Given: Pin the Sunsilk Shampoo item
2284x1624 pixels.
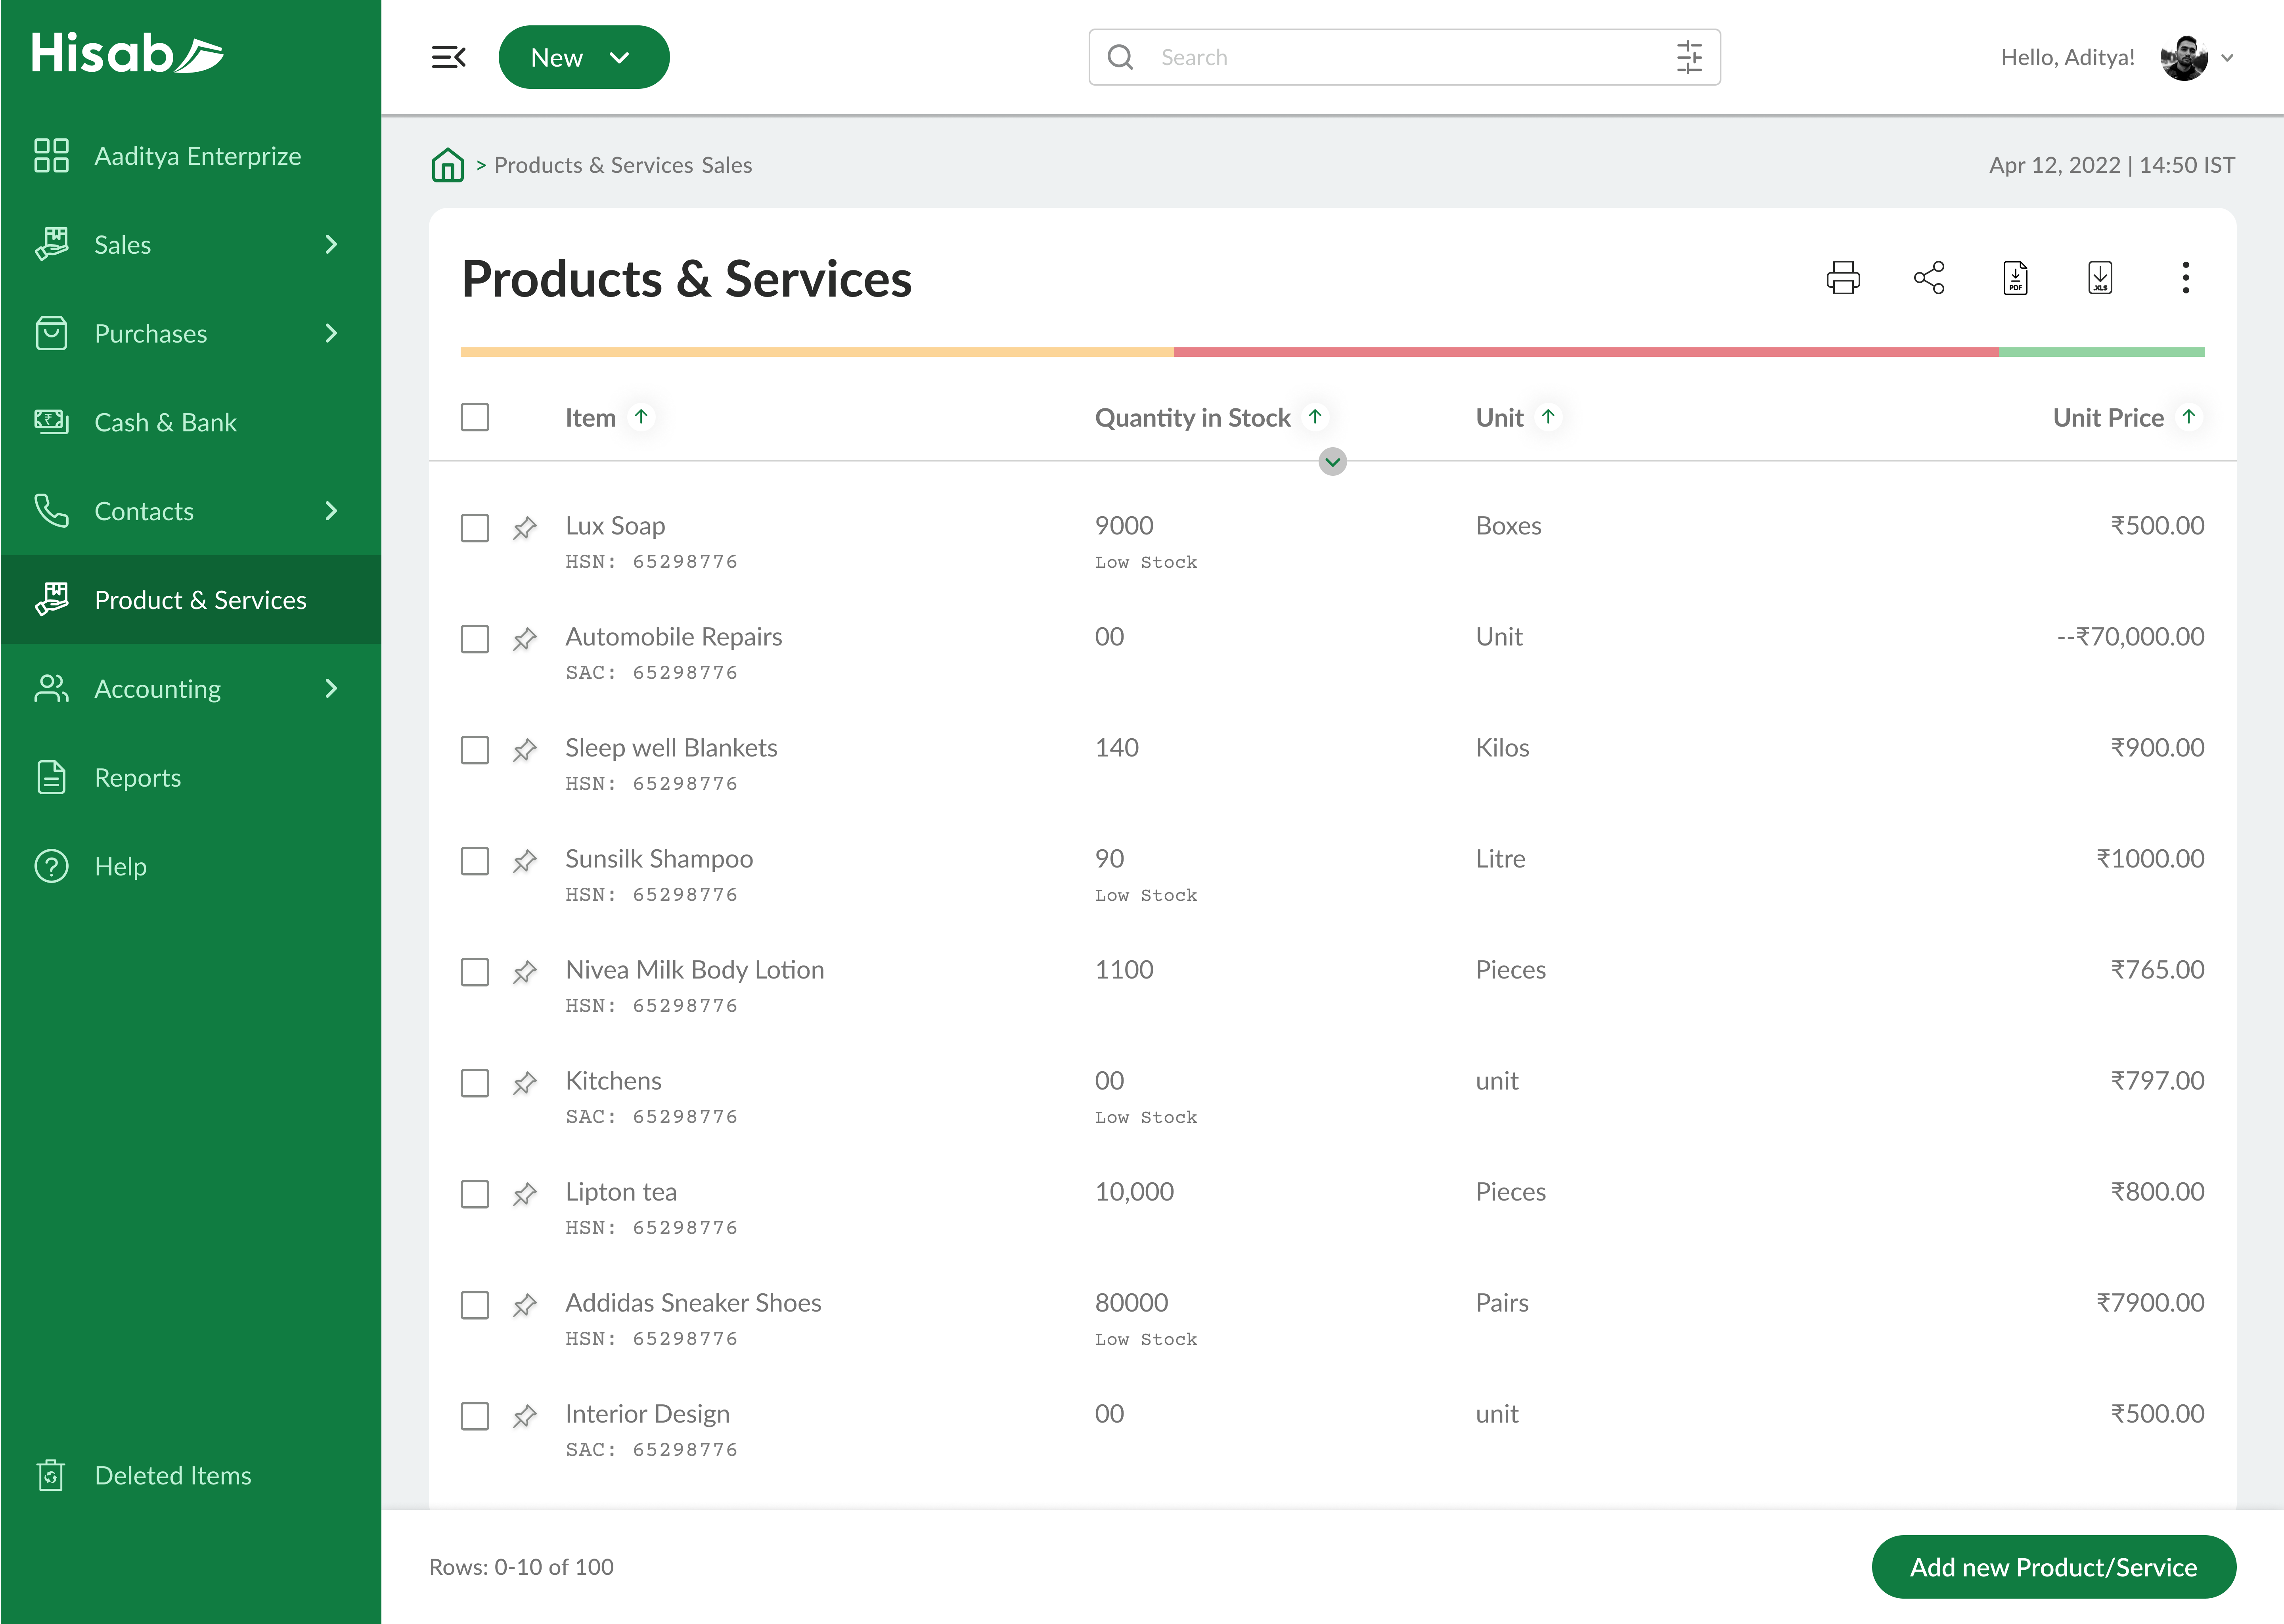Looking at the screenshot, I should 525,861.
